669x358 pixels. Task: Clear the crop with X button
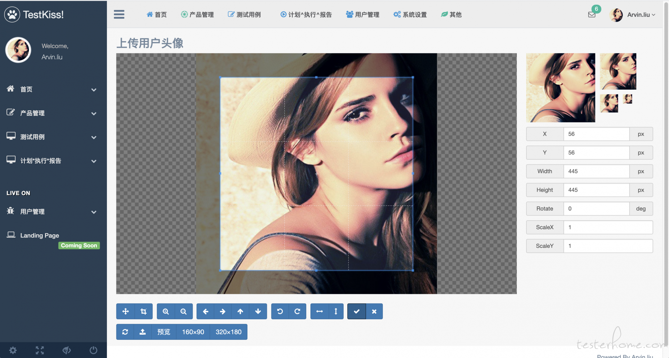point(374,311)
